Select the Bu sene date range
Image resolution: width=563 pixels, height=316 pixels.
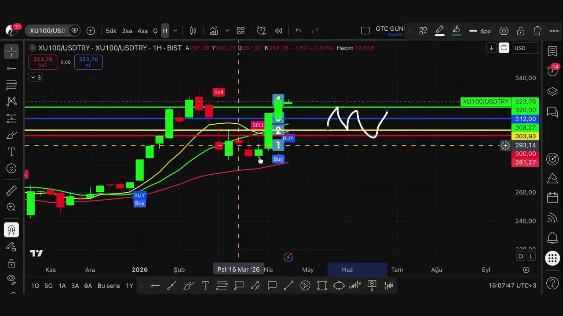coord(109,286)
